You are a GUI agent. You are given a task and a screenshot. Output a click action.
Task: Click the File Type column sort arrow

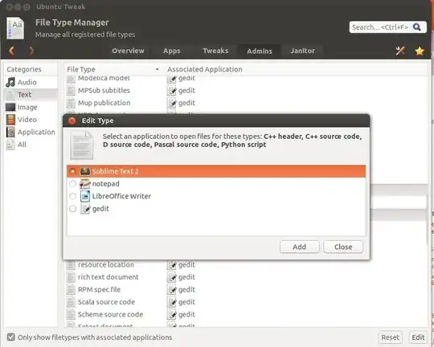(x=157, y=69)
